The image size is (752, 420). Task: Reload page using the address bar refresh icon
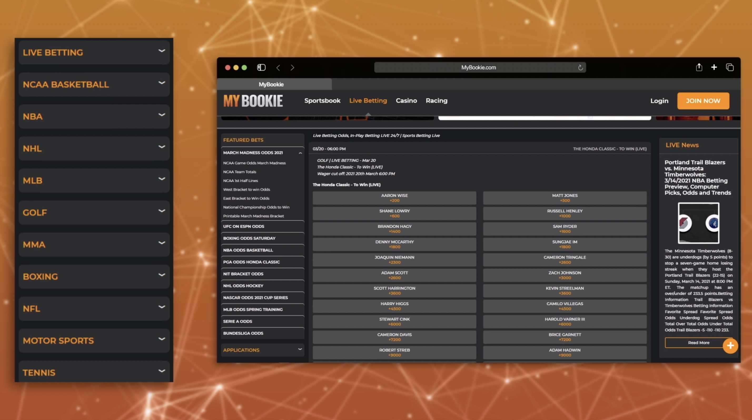[x=580, y=68]
